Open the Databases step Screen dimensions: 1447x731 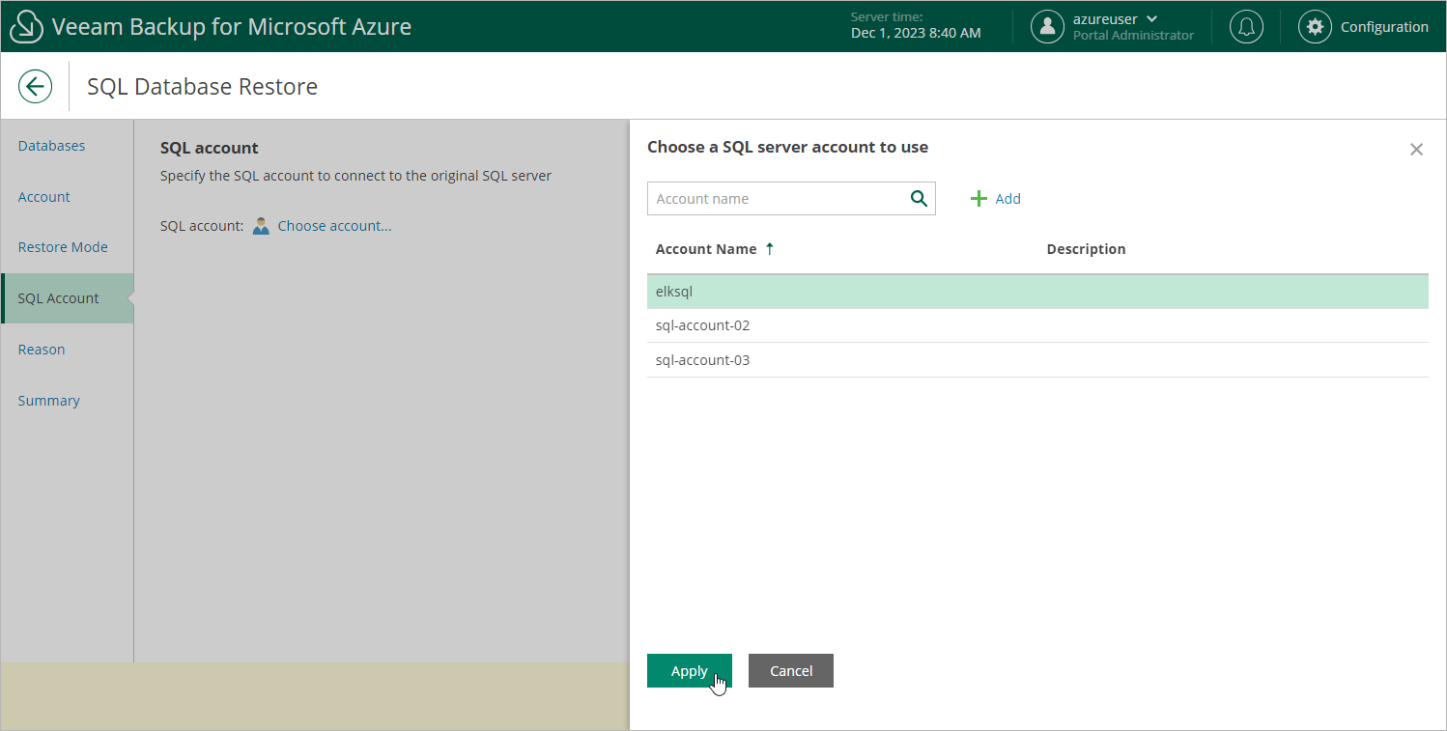[51, 146]
